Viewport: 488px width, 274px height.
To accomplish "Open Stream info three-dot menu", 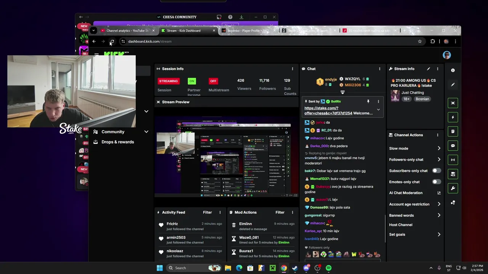I will 437,69.
